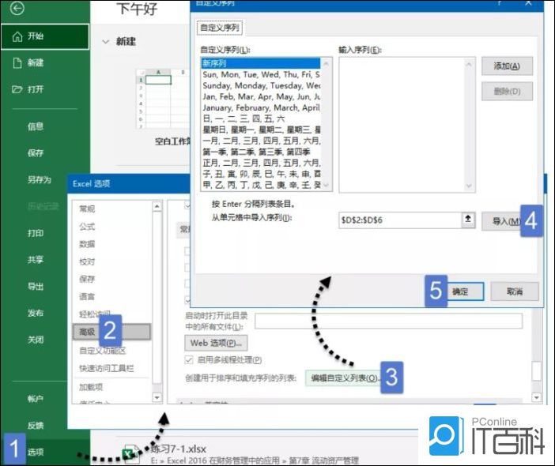Select the 子, 丑, 寅, 卯 list entry
555x466 pixels.
pyautogui.click(x=261, y=174)
